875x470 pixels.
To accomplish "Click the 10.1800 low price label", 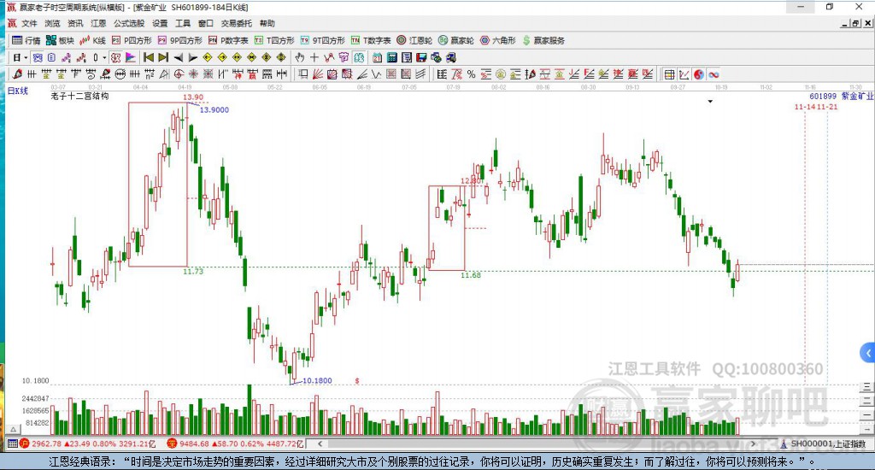I will (317, 380).
